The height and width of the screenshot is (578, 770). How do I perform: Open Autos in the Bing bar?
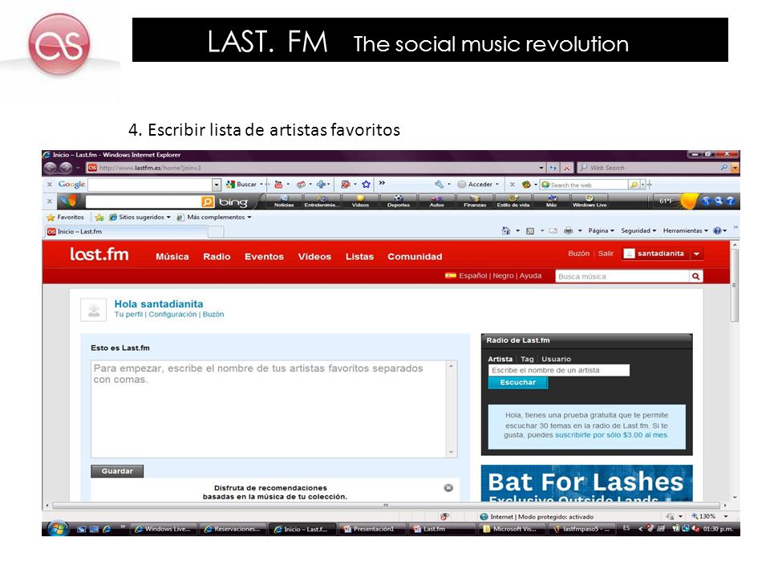[436, 201]
